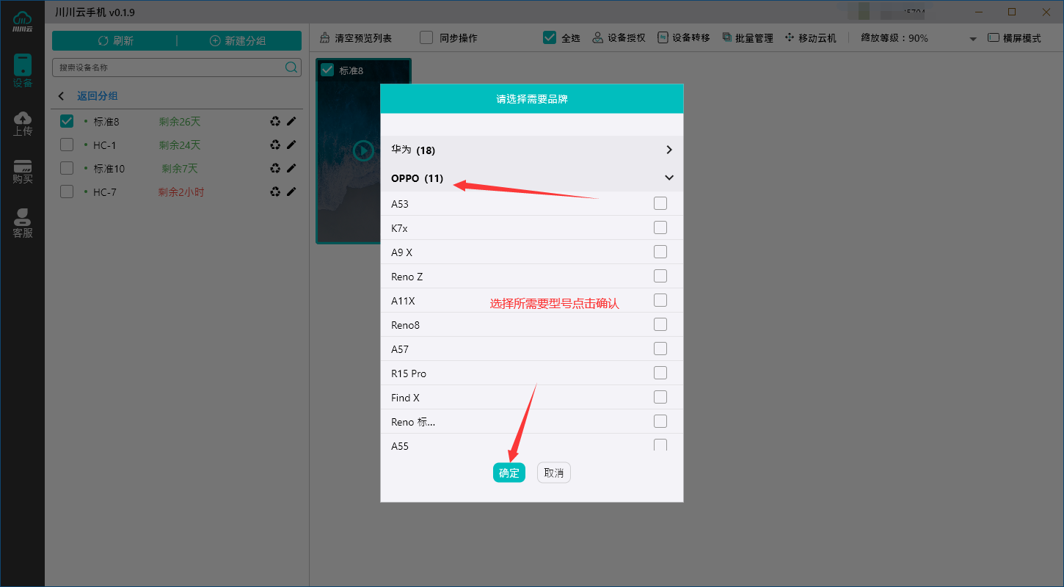This screenshot has height=587, width=1064.
Task: Open 移动云机 move cloud phone tool
Action: click(x=811, y=37)
